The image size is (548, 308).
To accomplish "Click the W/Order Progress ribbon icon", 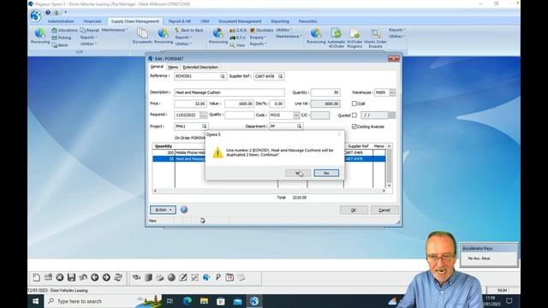I will (354, 38).
